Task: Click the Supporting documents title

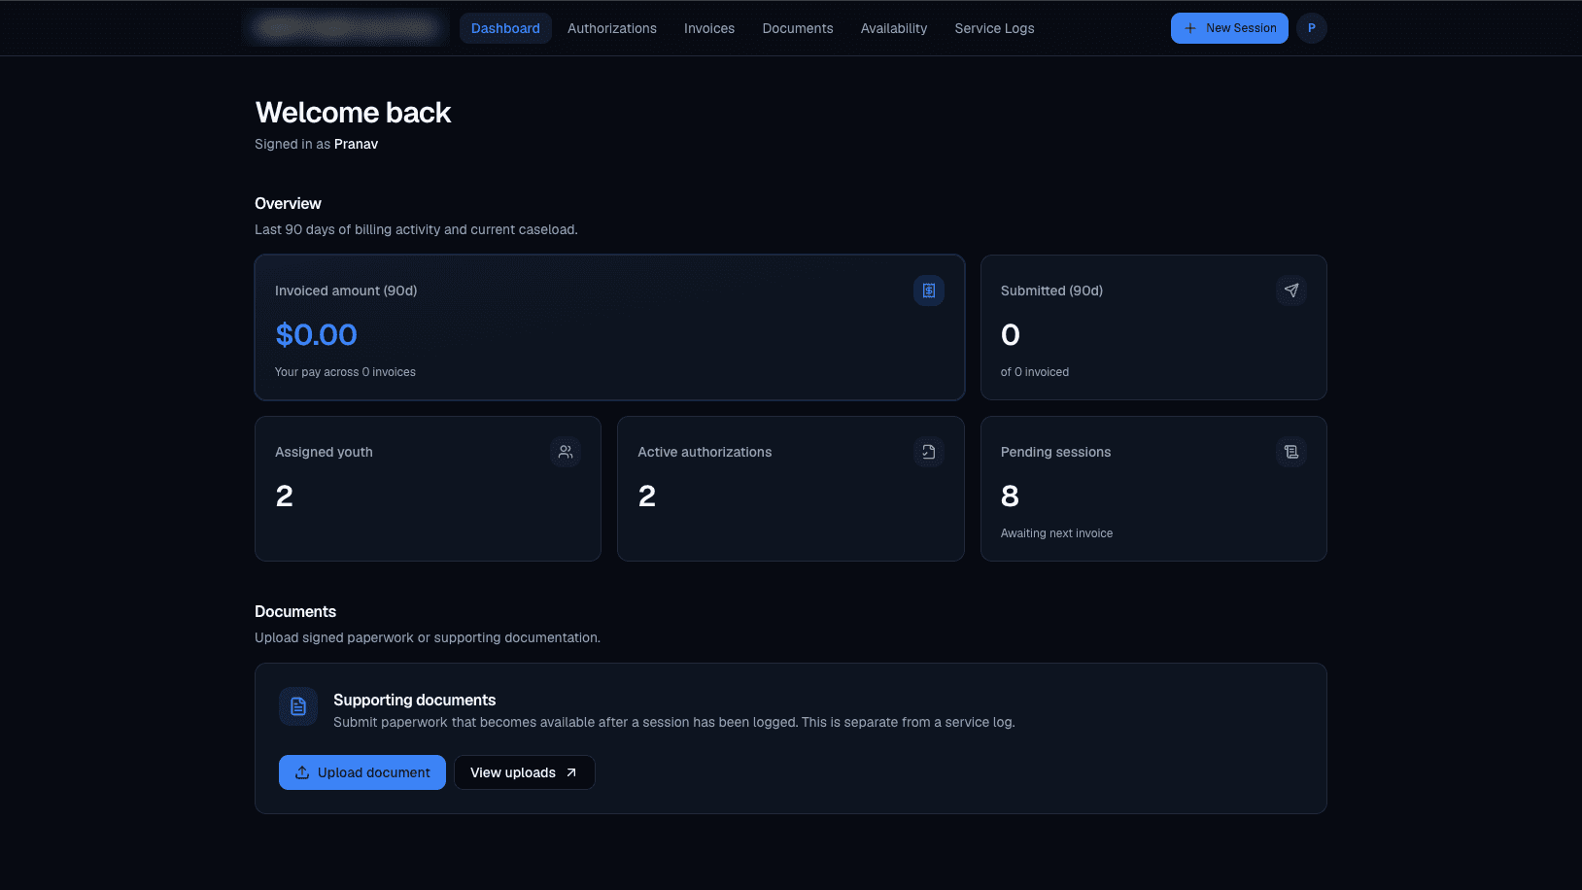Action: pos(414,700)
